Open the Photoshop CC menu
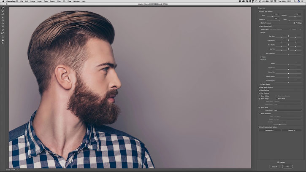Image resolution: width=306 pixels, height=172 pixels. 12,1
